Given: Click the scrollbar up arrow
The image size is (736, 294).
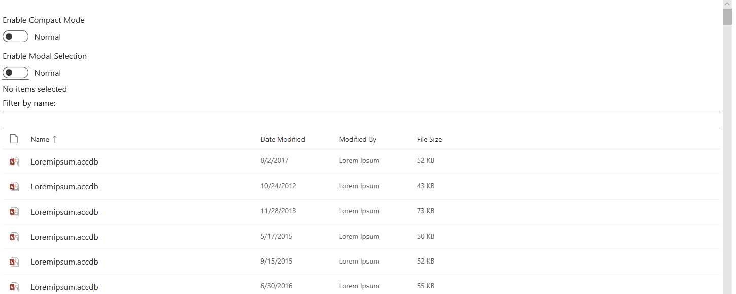Looking at the screenshot, I should 727,4.
